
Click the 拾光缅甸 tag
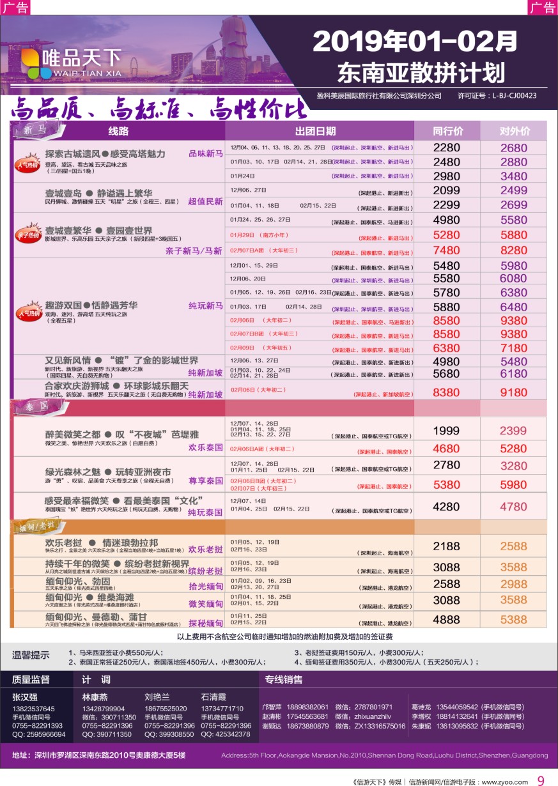205,586
